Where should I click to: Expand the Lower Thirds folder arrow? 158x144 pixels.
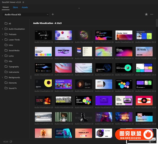[x=3, y=40]
